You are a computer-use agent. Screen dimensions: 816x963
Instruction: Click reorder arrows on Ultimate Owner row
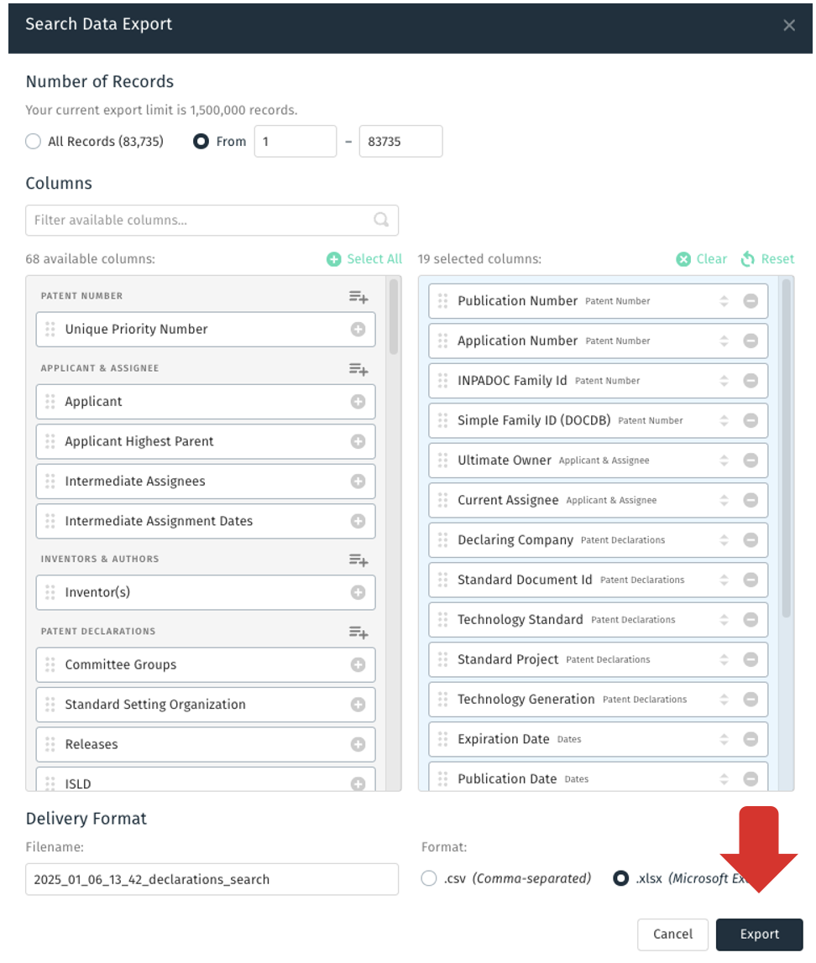tap(724, 460)
